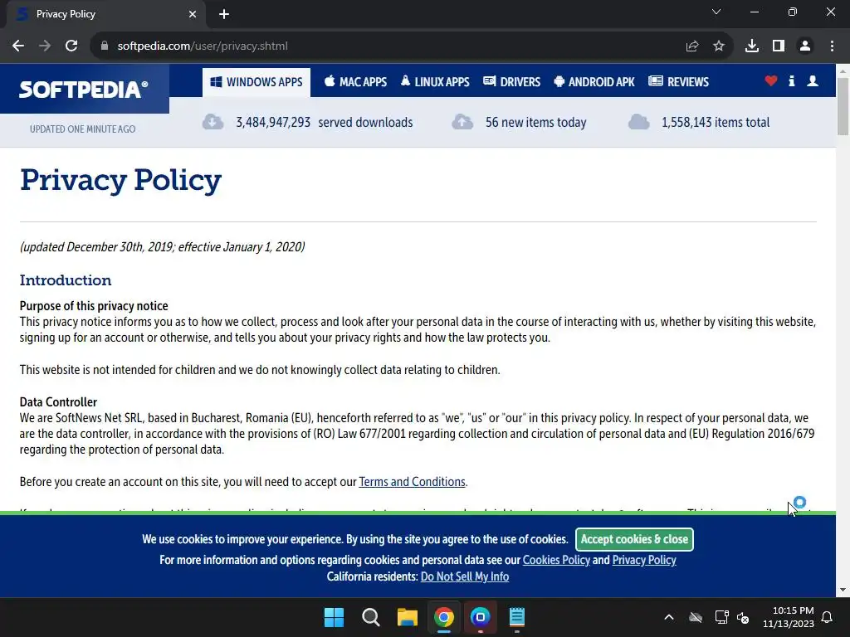Open the Terms and Conditions link
This screenshot has width=850, height=637.
pyautogui.click(x=412, y=482)
